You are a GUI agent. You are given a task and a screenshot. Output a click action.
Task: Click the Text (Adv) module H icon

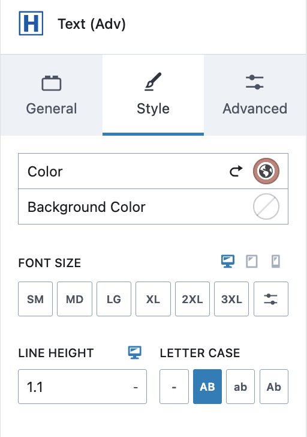point(31,23)
